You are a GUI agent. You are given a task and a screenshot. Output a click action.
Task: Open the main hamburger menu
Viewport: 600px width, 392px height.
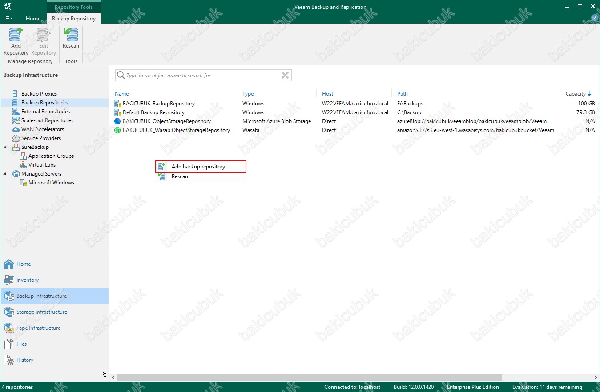tap(9, 19)
